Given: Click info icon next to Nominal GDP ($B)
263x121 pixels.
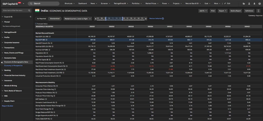Looking at the screenshot, I should (49, 50).
